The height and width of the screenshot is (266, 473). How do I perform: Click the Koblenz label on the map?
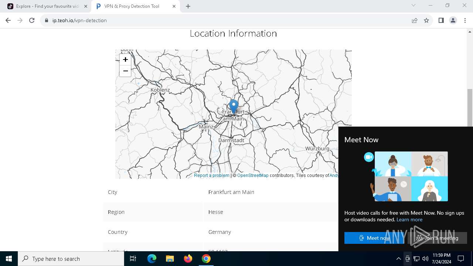[x=160, y=90]
